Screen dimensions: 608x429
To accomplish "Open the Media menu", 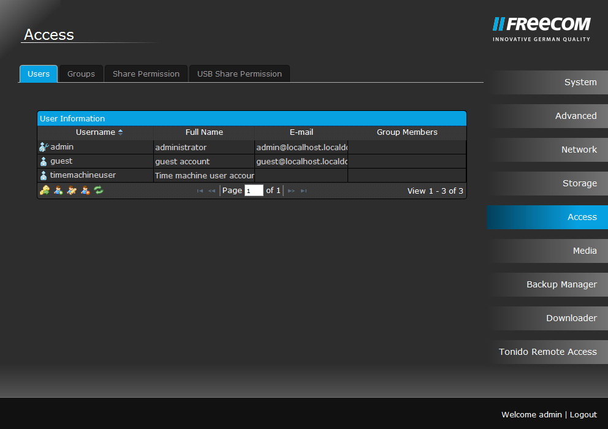I will [547, 251].
